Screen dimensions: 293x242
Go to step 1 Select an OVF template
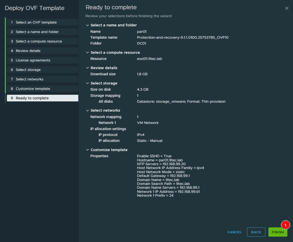(x=42, y=22)
